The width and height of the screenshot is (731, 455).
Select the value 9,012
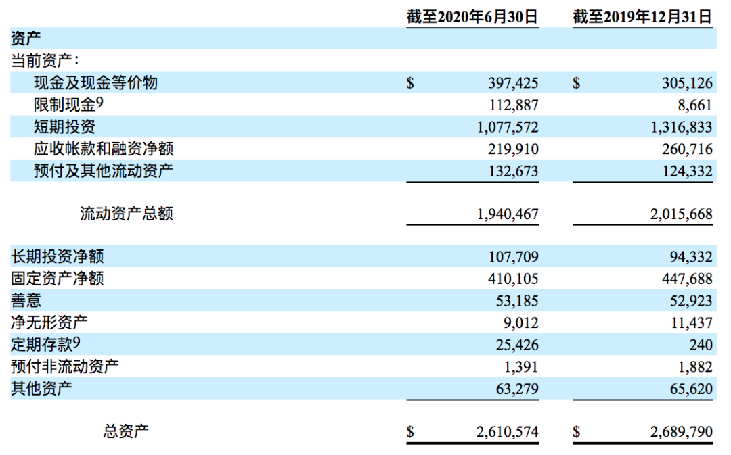pos(520,322)
